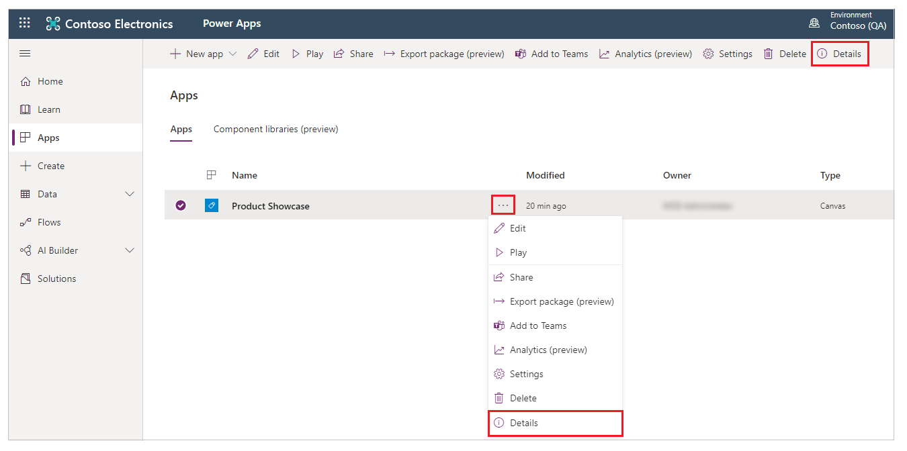
Task: Deselect the Product Showcase row checkmark
Action: pos(181,205)
